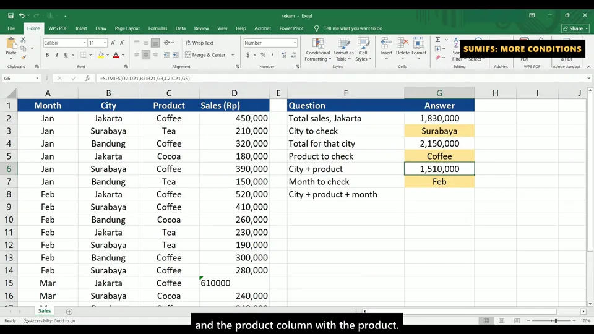Viewport: 594px width, 334px height.
Task: Click the AutoSum sigma icon
Action: point(437,40)
